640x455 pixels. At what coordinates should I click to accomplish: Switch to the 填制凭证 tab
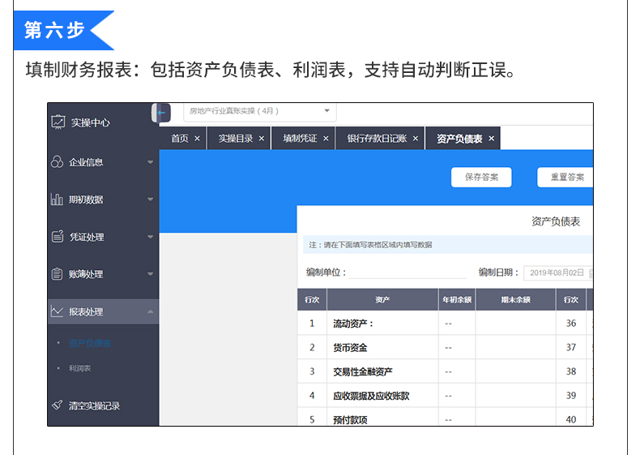(300, 139)
